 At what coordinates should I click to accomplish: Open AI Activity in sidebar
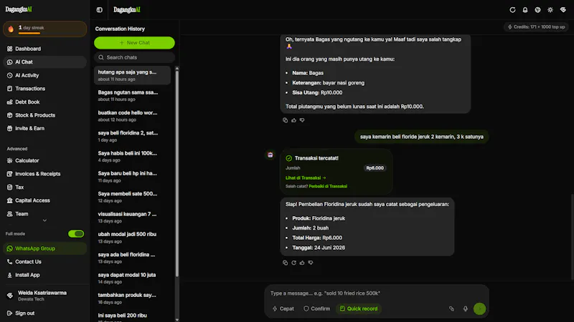[44, 75]
